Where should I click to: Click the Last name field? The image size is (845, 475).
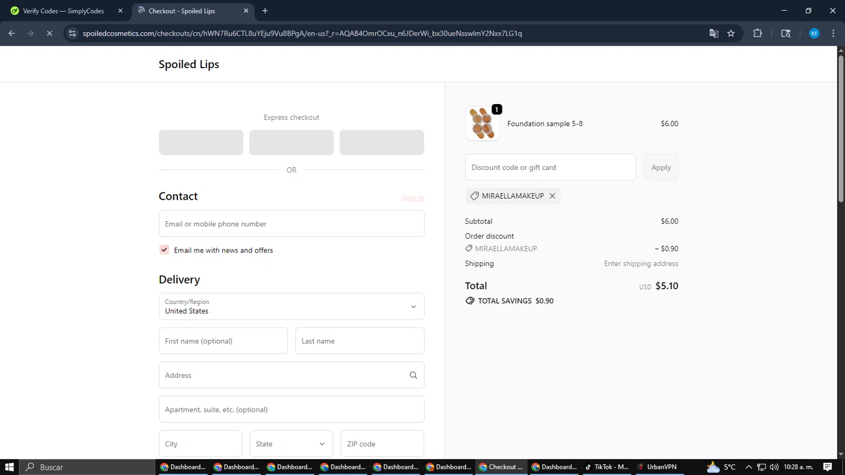click(359, 341)
